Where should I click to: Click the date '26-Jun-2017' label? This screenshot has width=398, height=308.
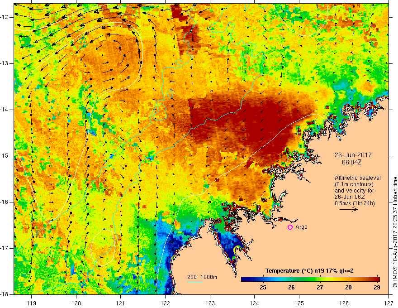coord(353,155)
